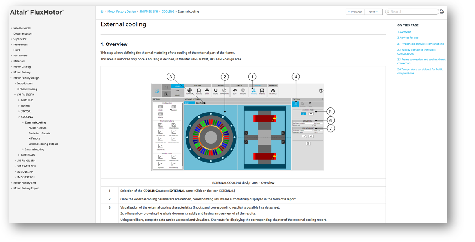Click the HOUSING icon in the MACHINE group
This screenshot has width=475, height=242.
(199, 91)
